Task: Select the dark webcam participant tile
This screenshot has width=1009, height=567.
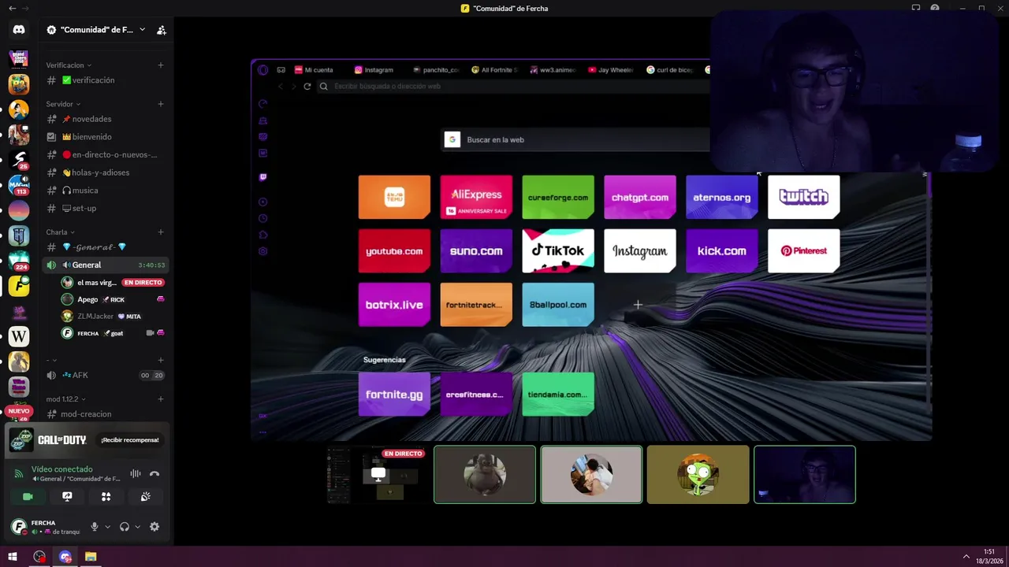Action: 805,474
